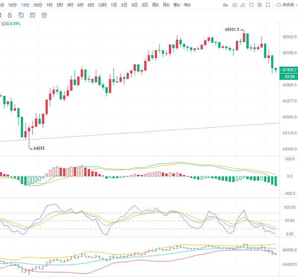Screen dimensions: 298x277
Task: Click the 0s refresh interval selector
Action: pos(225,5)
